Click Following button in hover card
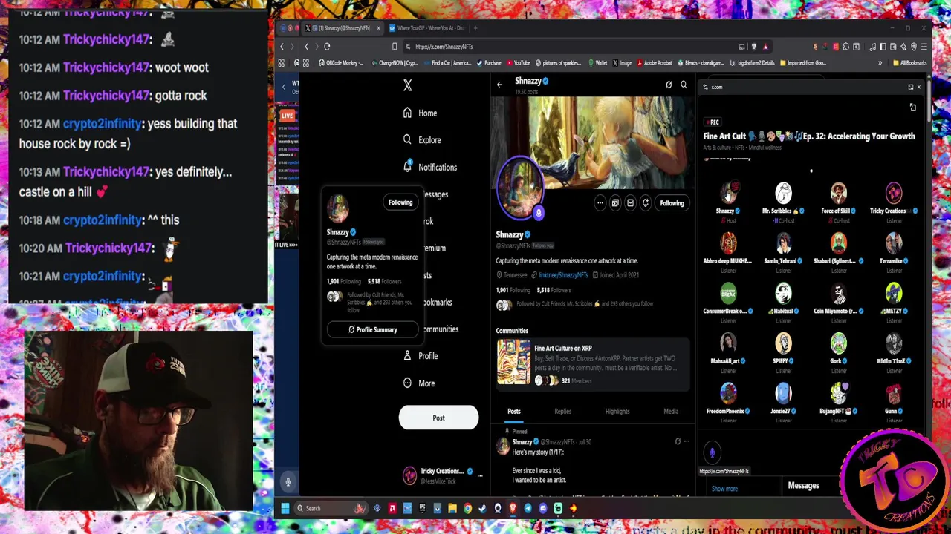The image size is (951, 534). point(400,202)
